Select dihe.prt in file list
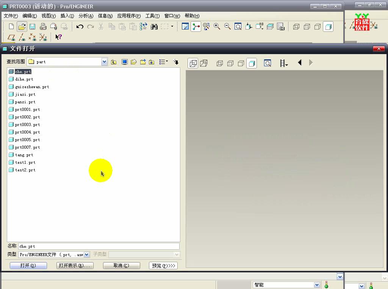Screen dimensions: 388x289 pos(24,79)
